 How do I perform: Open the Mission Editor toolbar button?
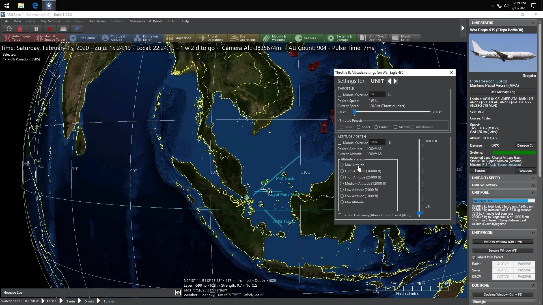click(405, 38)
